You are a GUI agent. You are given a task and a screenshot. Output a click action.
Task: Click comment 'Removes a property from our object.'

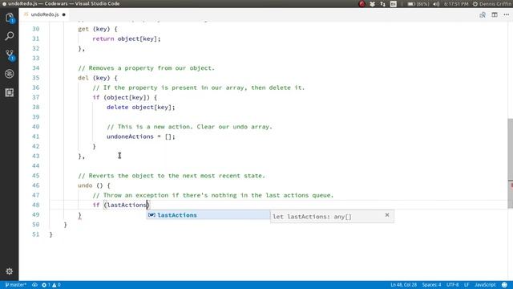tap(146, 68)
